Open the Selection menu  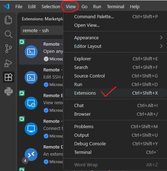click(51, 7)
